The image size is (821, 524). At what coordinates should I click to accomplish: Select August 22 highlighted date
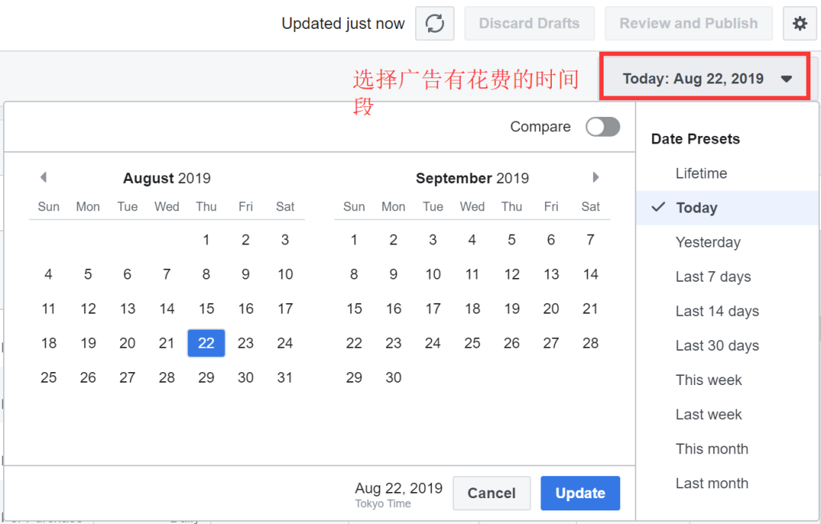click(206, 343)
